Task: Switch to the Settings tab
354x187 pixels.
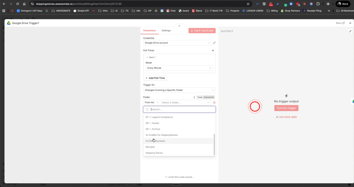Action: click(x=166, y=30)
